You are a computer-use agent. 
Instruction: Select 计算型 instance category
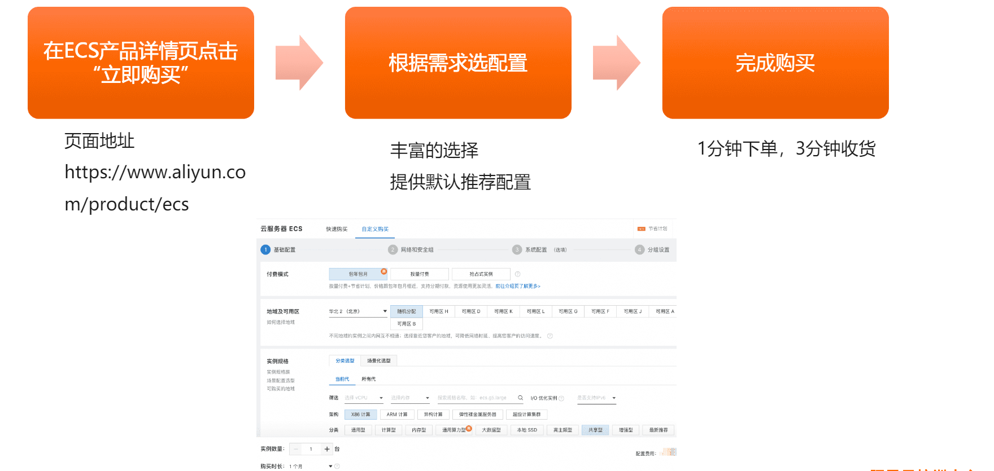(x=389, y=430)
